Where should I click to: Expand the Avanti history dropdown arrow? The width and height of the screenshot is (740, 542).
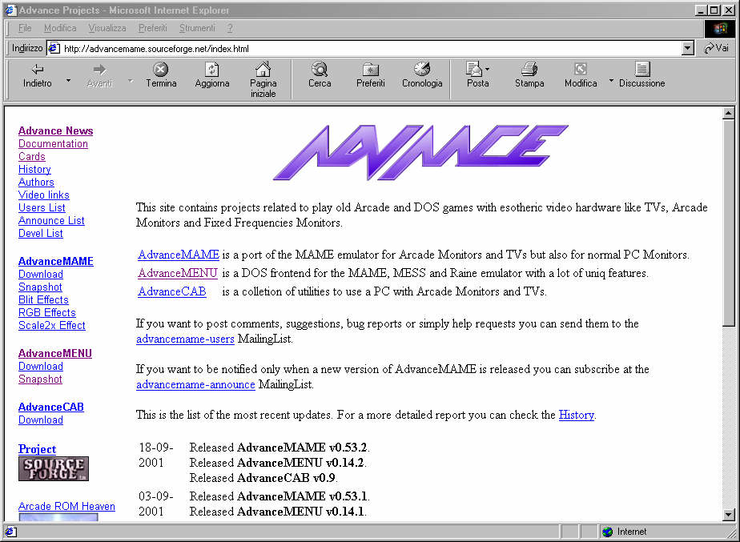click(131, 81)
